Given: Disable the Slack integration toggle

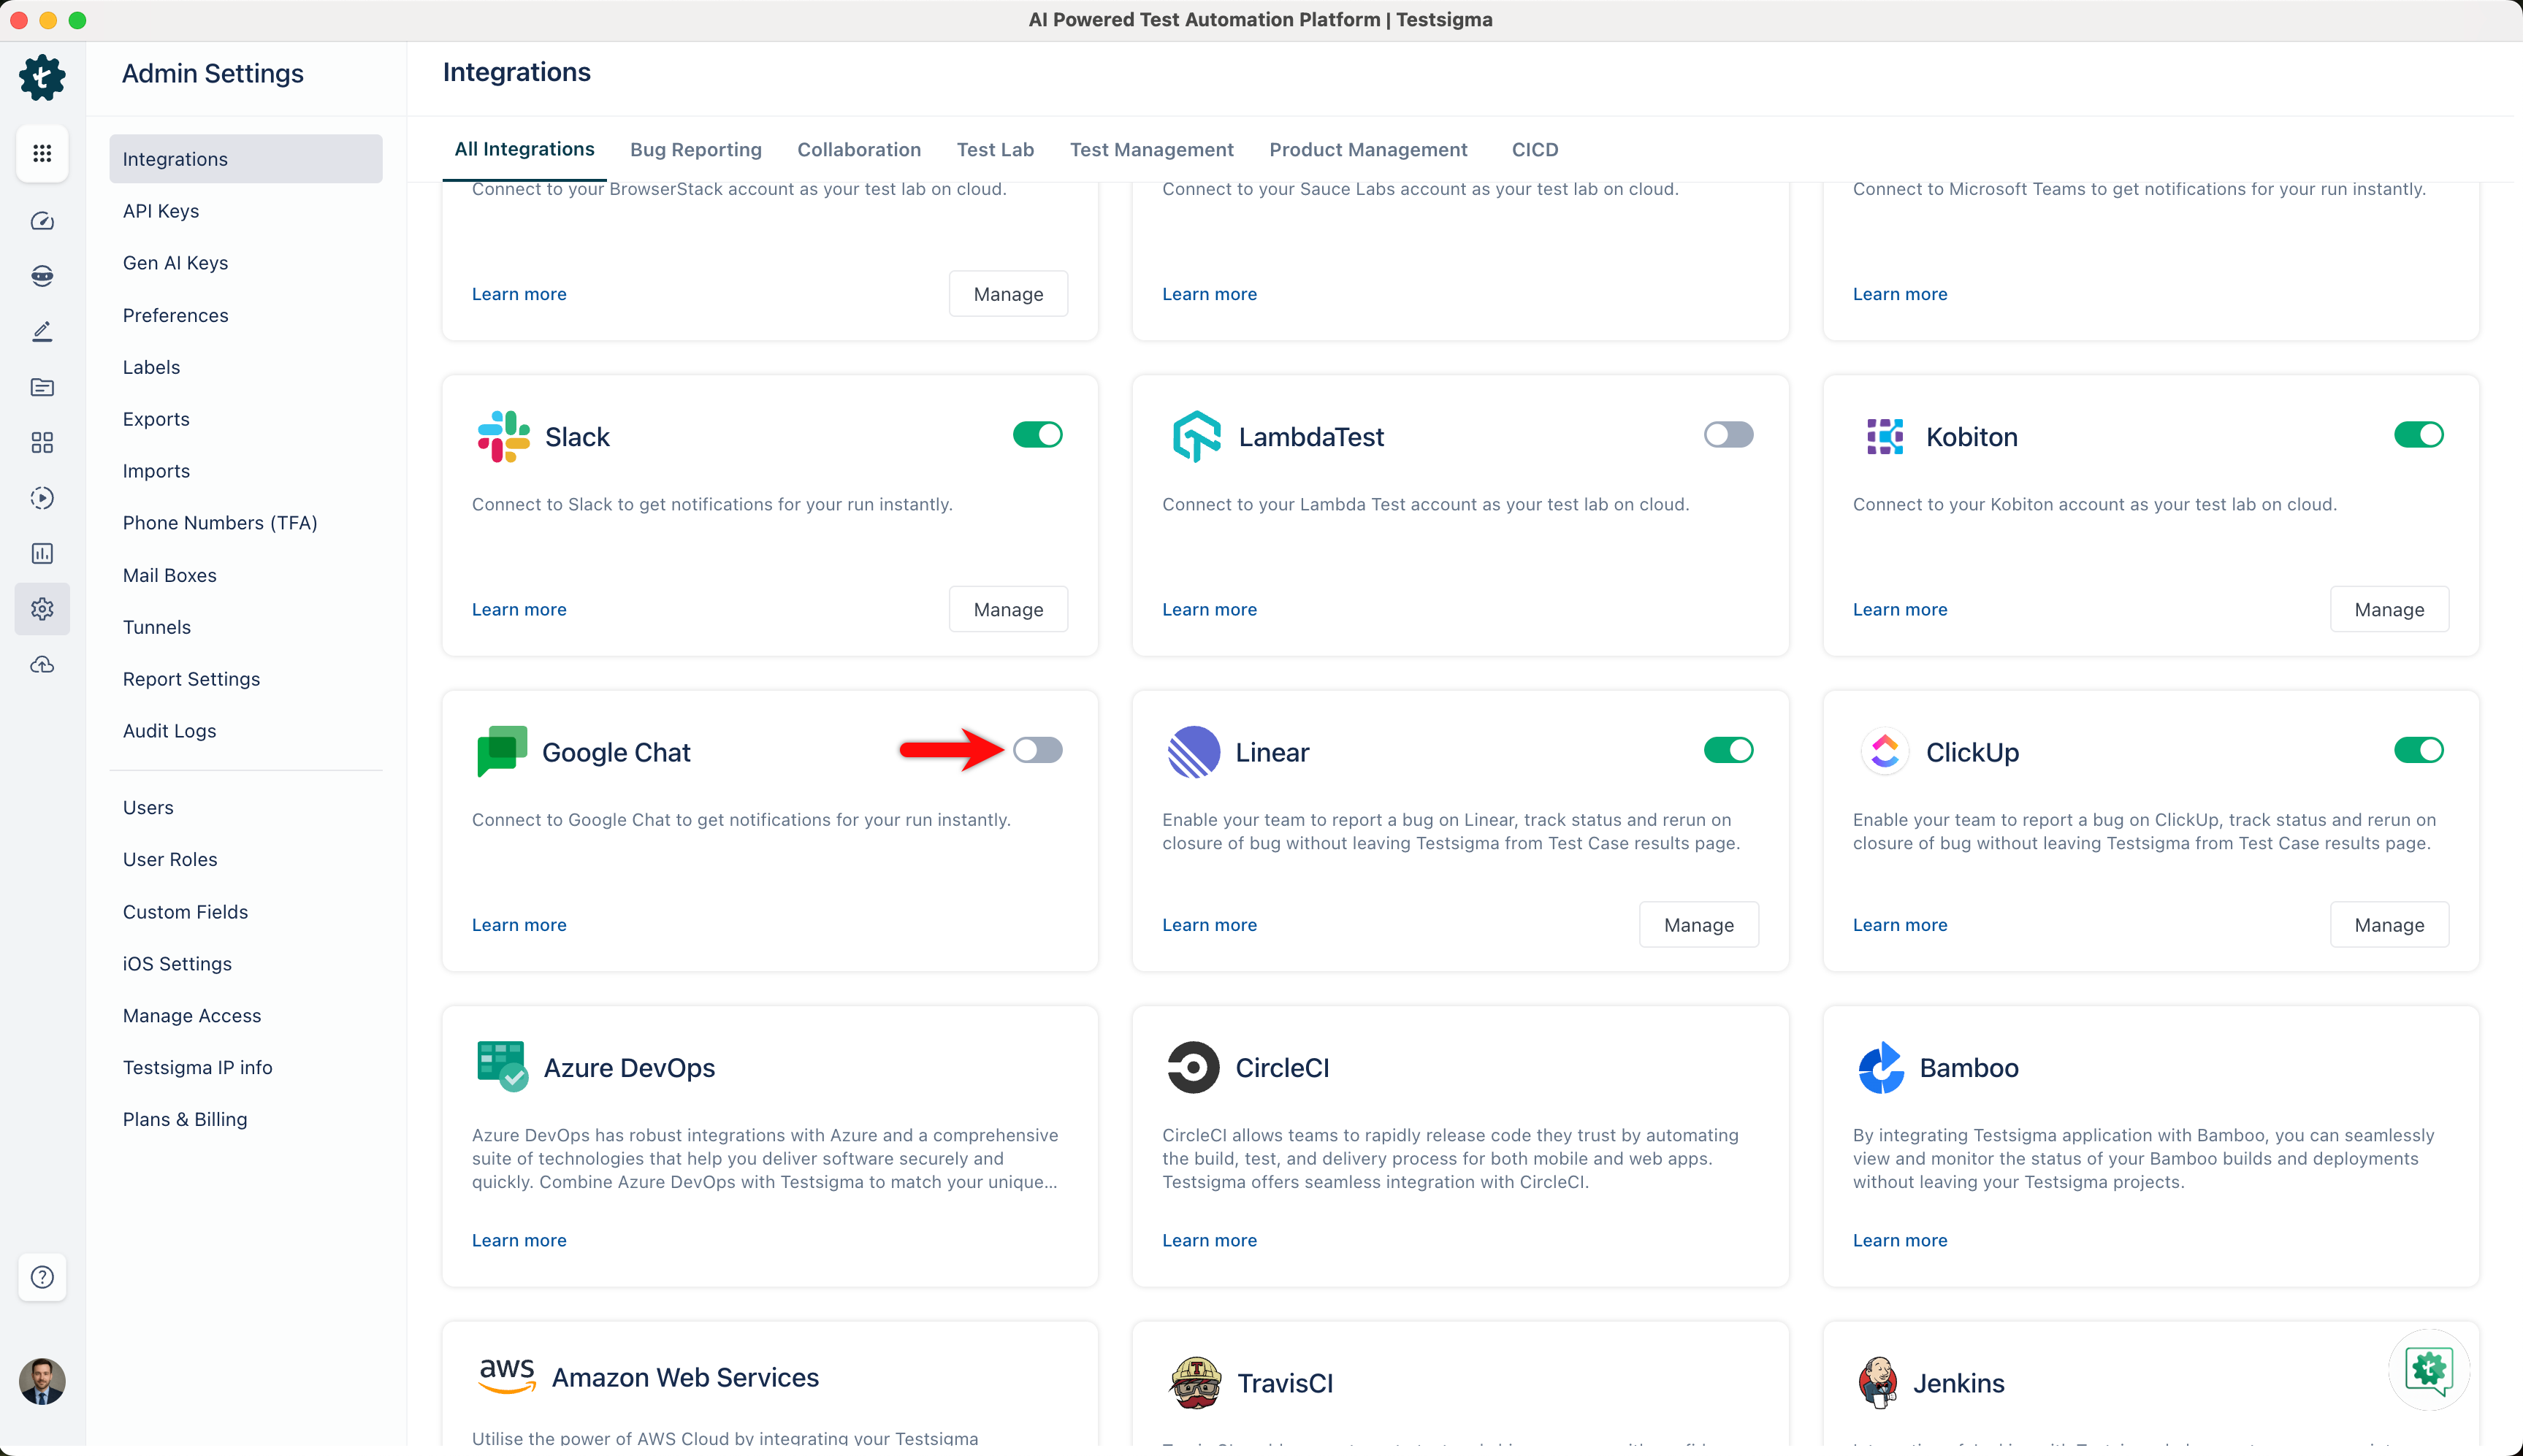Looking at the screenshot, I should [1037, 435].
